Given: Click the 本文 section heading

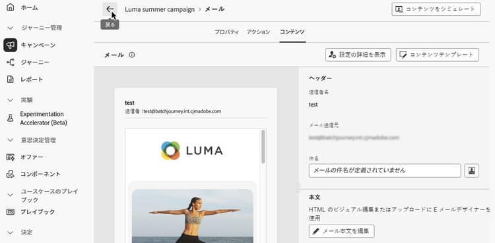Looking at the screenshot, I should pyautogui.click(x=314, y=198).
